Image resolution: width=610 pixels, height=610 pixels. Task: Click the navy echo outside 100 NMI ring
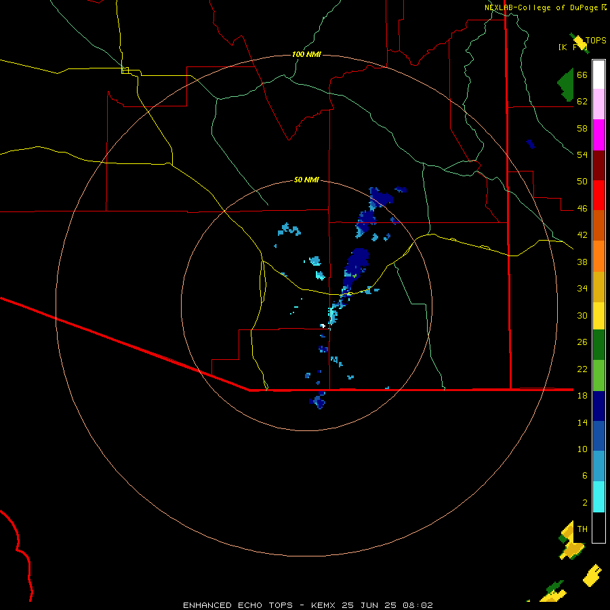click(530, 144)
